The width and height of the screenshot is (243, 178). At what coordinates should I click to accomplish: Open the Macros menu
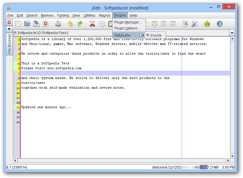(x=105, y=15)
